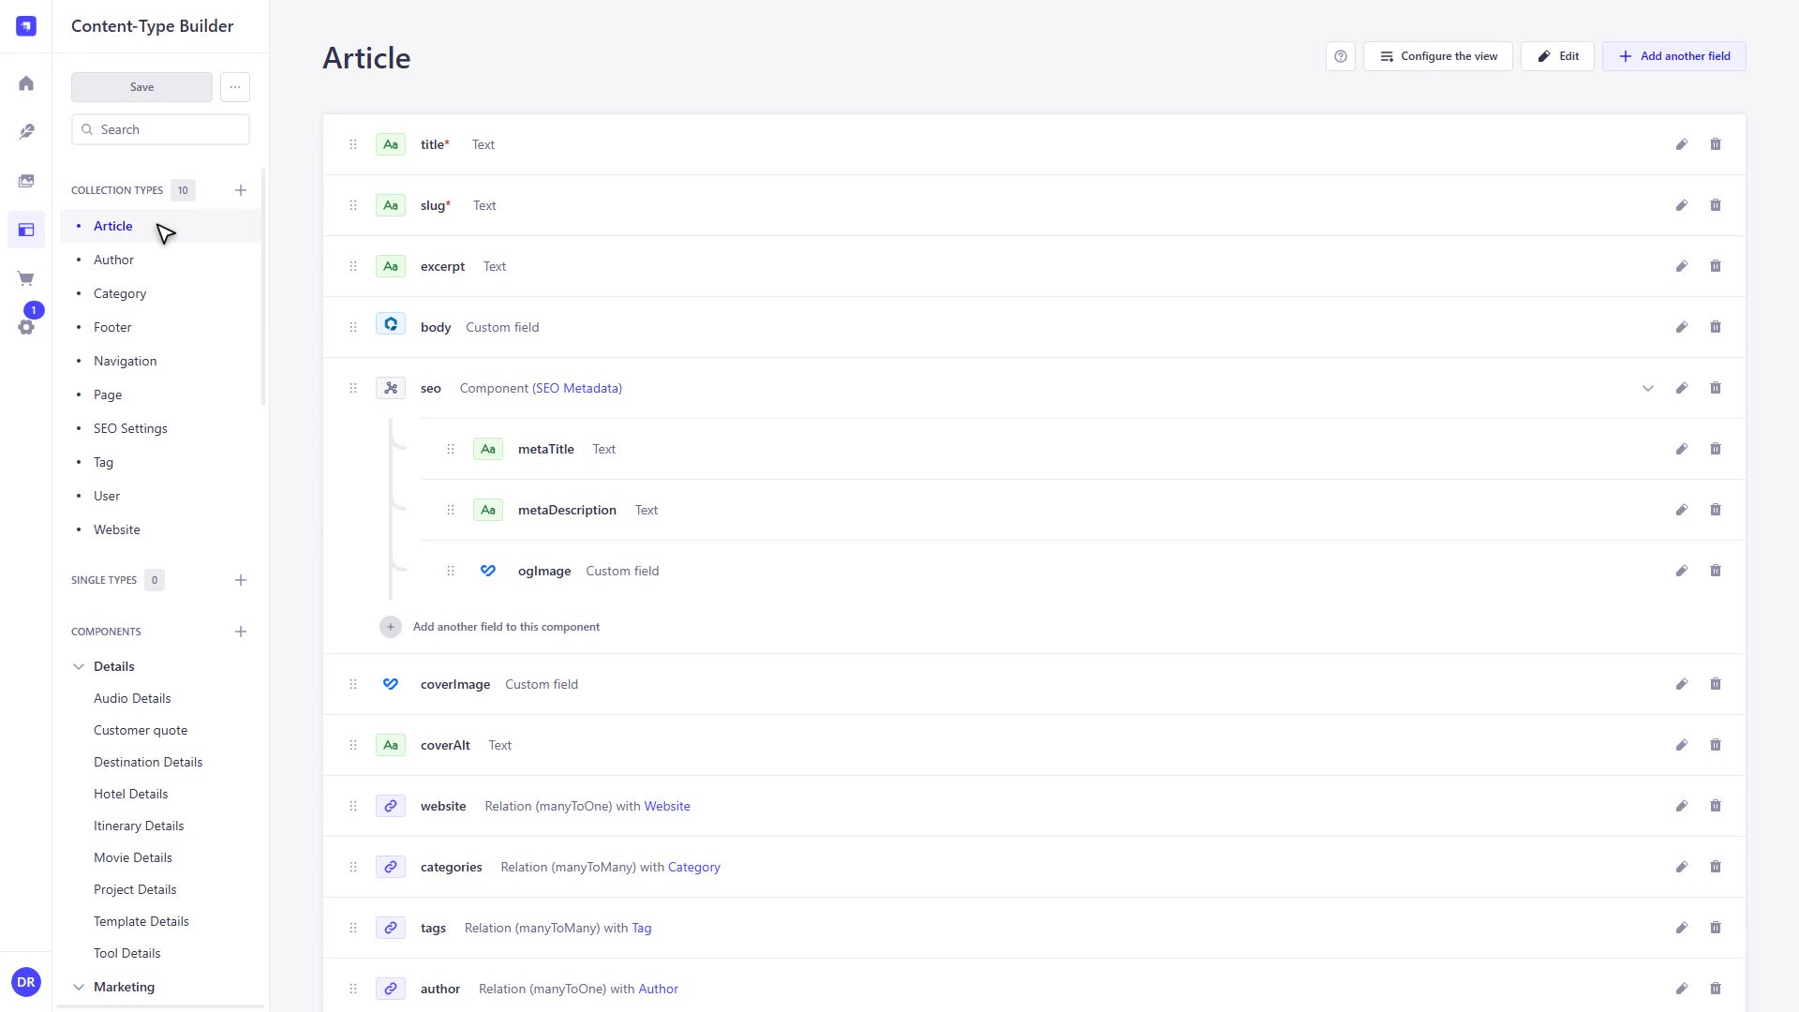The width and height of the screenshot is (1799, 1012).
Task: Click the Save button
Action: pos(141,87)
